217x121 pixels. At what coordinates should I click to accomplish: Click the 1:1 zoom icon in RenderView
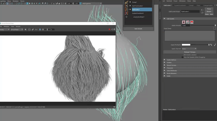(x=36, y=30)
